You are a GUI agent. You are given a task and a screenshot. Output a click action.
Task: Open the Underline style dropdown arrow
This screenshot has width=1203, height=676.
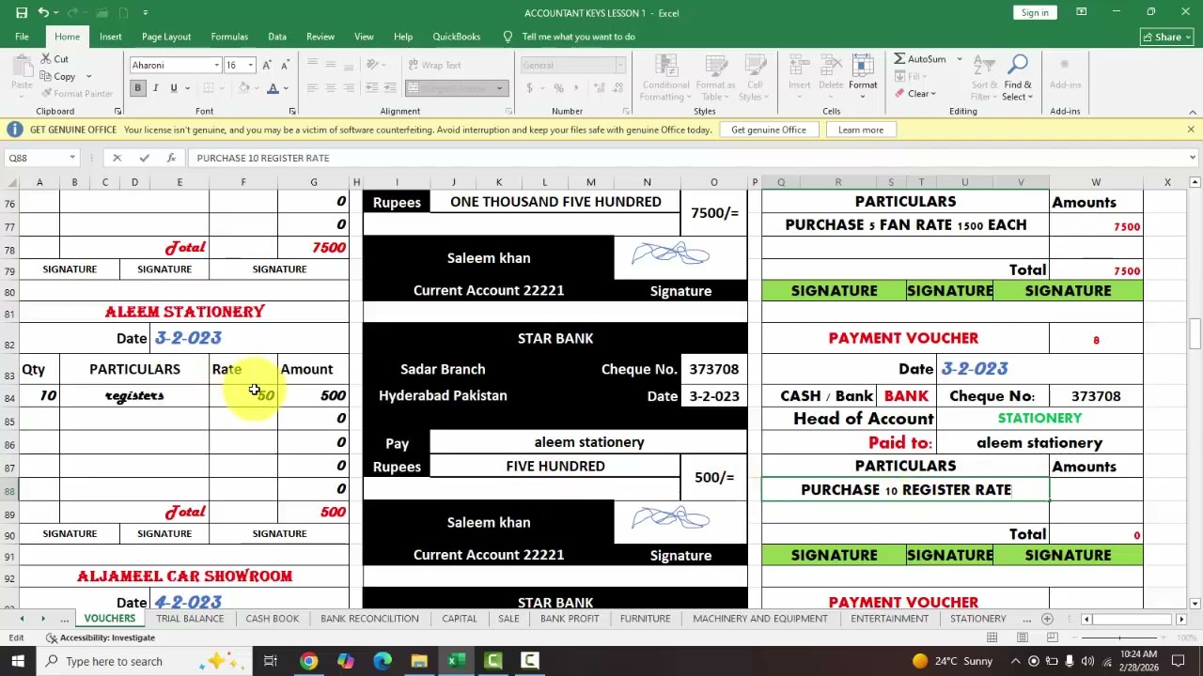(x=187, y=88)
